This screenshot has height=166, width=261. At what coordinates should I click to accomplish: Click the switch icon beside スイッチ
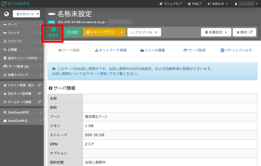click(5, 33)
